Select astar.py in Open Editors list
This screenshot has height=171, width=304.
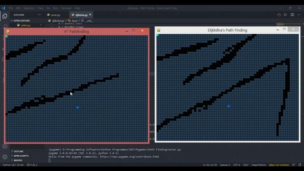[26, 25]
